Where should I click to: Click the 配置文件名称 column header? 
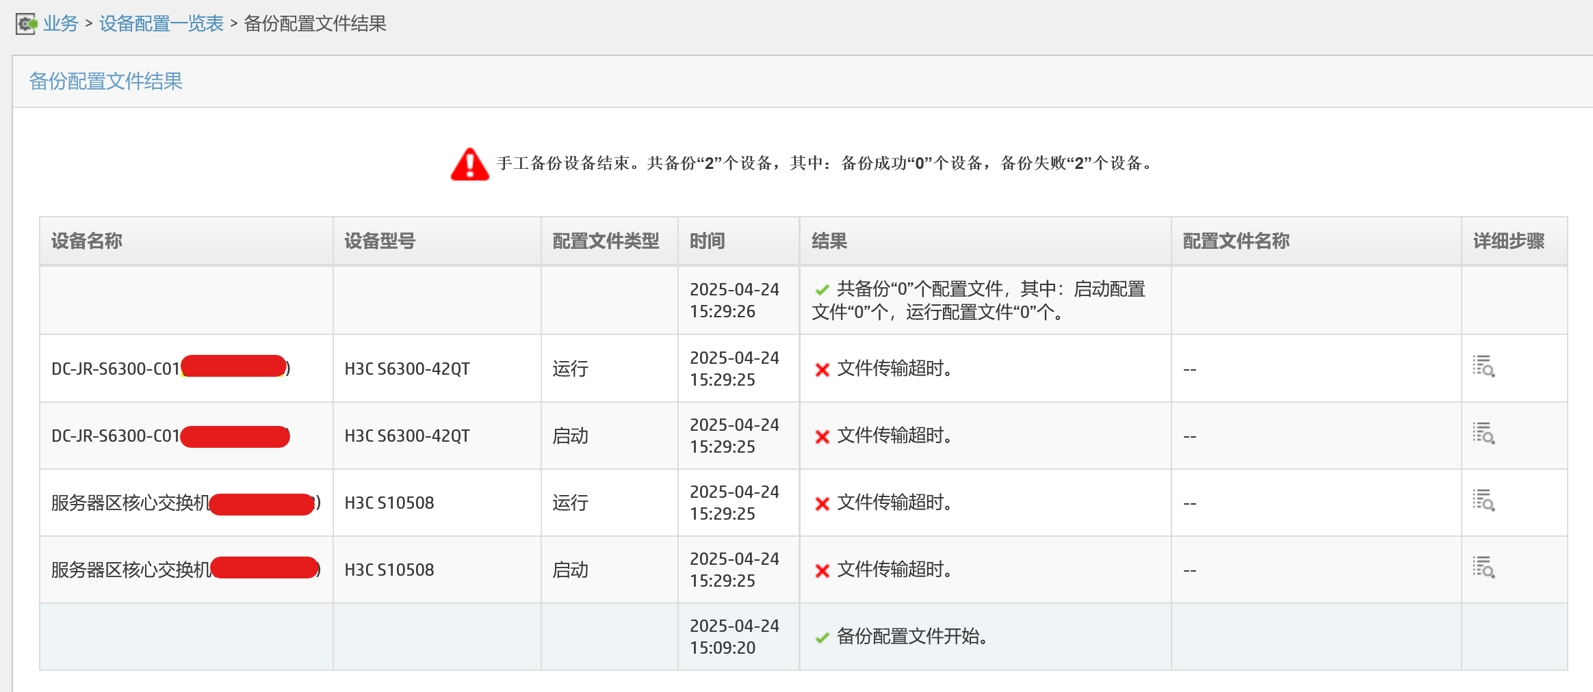coord(1236,241)
